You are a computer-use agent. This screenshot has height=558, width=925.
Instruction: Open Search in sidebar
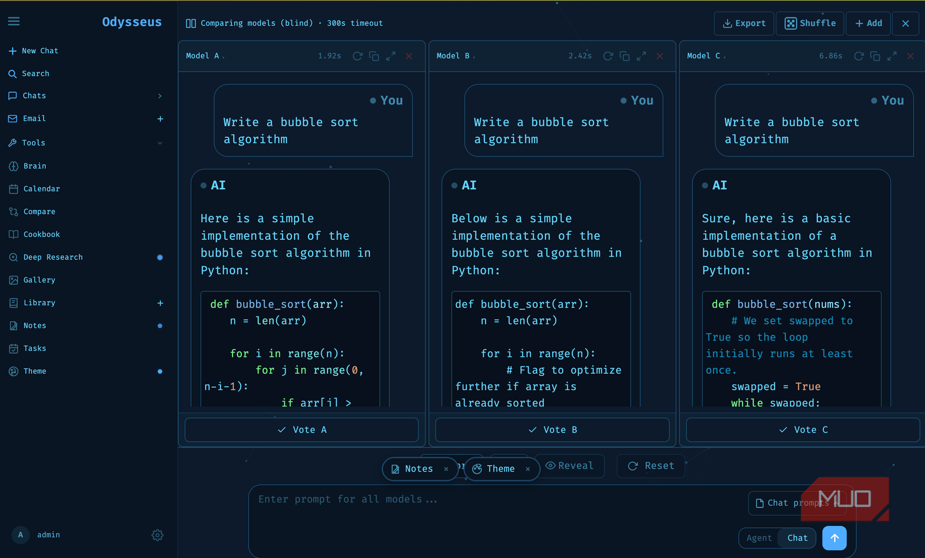29,73
